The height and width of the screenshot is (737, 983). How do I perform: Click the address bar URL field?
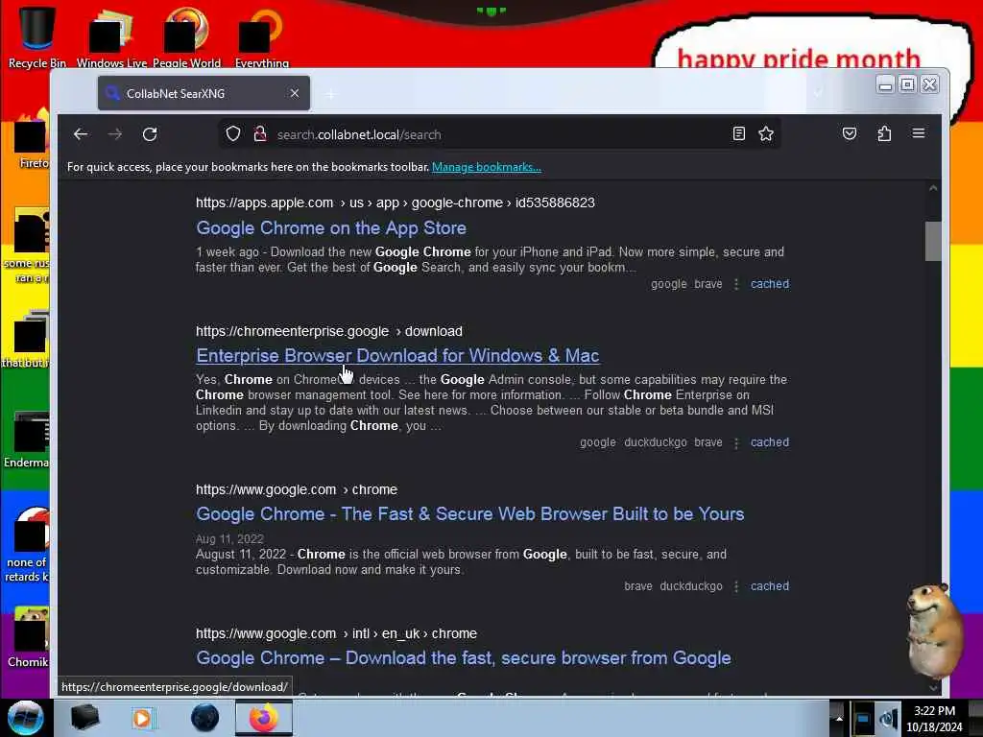(499, 134)
